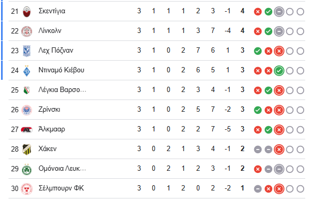
Task: Open the Λεχ Πόζναν team name link
Action: click(x=56, y=51)
